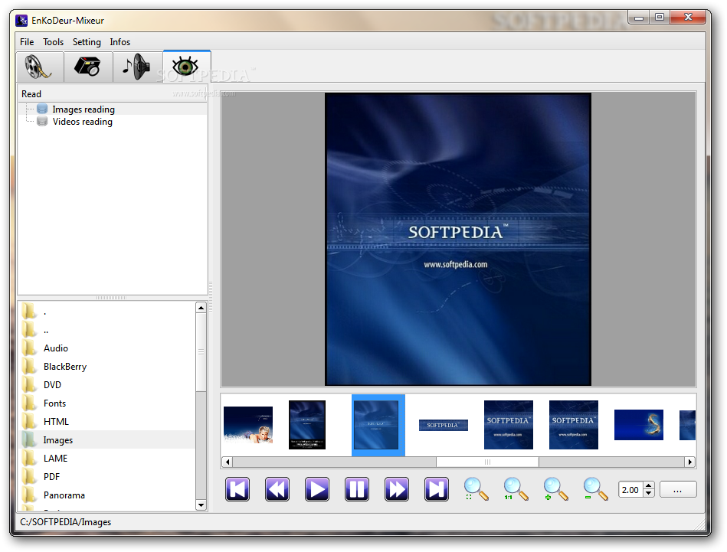Viewport: 727px width, 552px height.
Task: Click folder list scroll down arrow
Action: (x=201, y=505)
